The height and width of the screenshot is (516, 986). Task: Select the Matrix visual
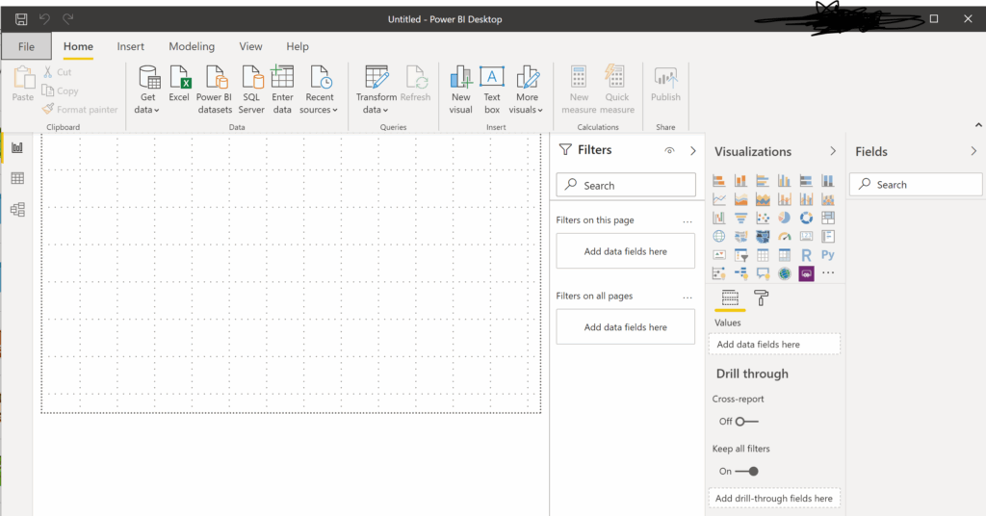pyautogui.click(x=784, y=255)
